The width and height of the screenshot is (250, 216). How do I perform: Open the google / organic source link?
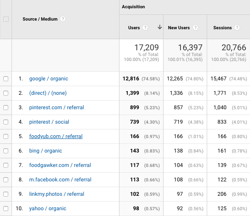tap(49, 79)
